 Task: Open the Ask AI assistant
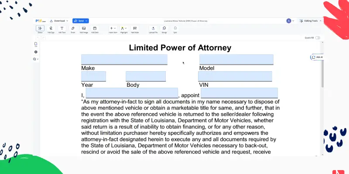(x=317, y=57)
